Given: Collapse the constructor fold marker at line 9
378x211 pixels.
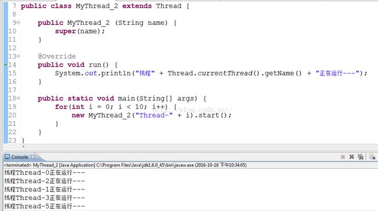Looking at the screenshot, I should (x=19, y=23).
